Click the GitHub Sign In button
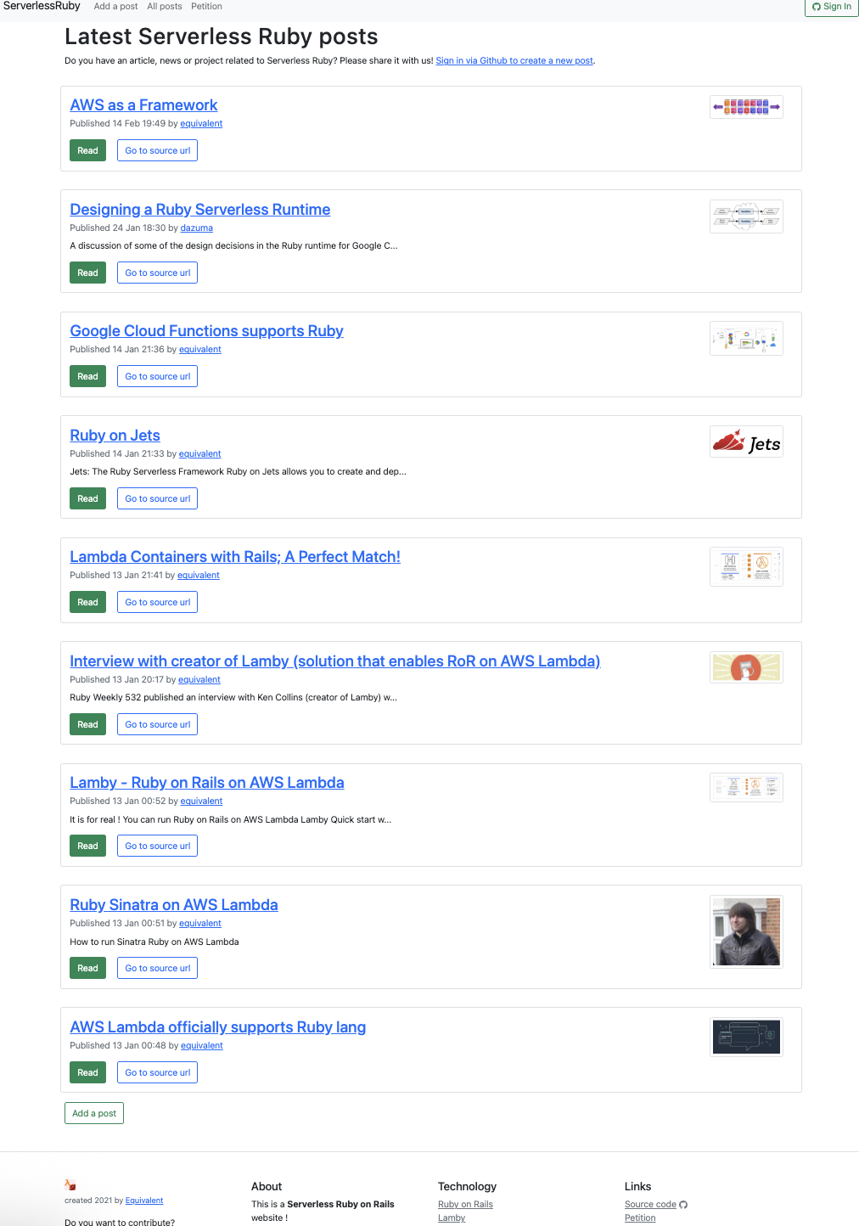Viewport: 859px width, 1226px height. coord(831,7)
